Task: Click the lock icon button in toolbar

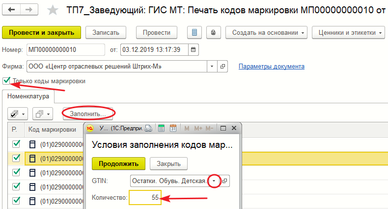Action: pos(213,32)
